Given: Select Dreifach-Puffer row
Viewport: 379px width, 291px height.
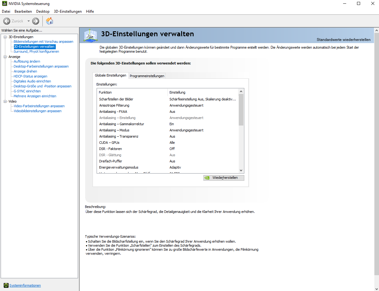Looking at the screenshot, I should pyautogui.click(x=168, y=161).
